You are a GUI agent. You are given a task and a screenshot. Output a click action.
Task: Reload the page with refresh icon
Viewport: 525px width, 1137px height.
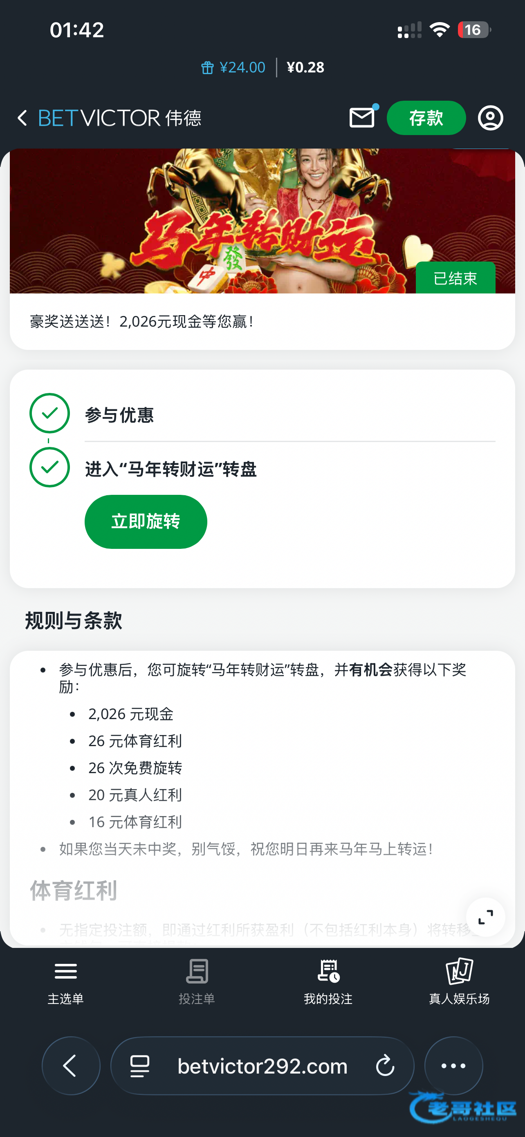point(385,1065)
